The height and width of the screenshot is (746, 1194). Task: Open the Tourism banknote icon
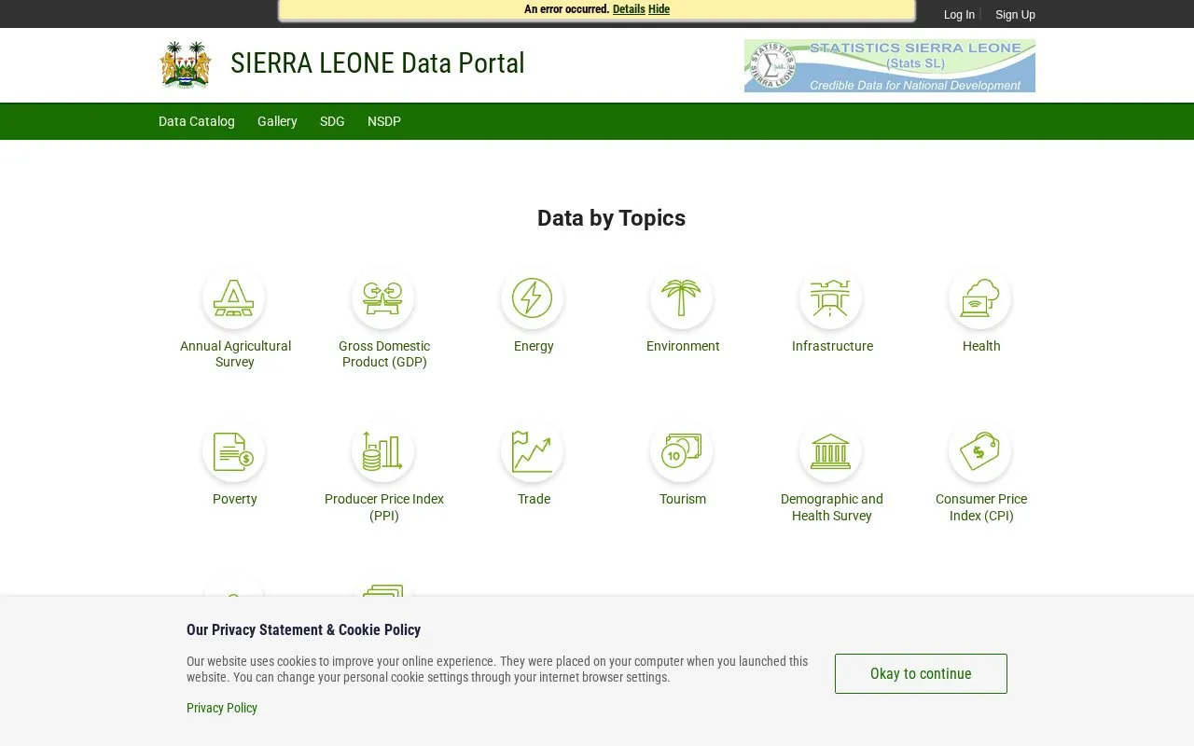(682, 451)
